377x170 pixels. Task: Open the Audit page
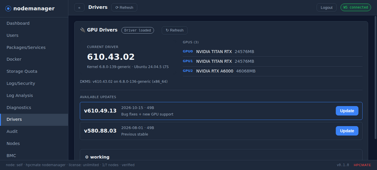[34, 131]
